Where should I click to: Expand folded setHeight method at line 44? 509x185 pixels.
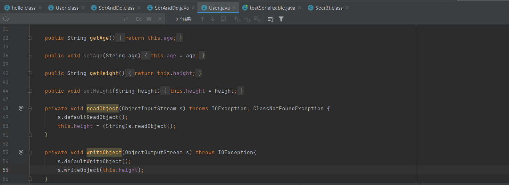pyautogui.click(x=29, y=91)
